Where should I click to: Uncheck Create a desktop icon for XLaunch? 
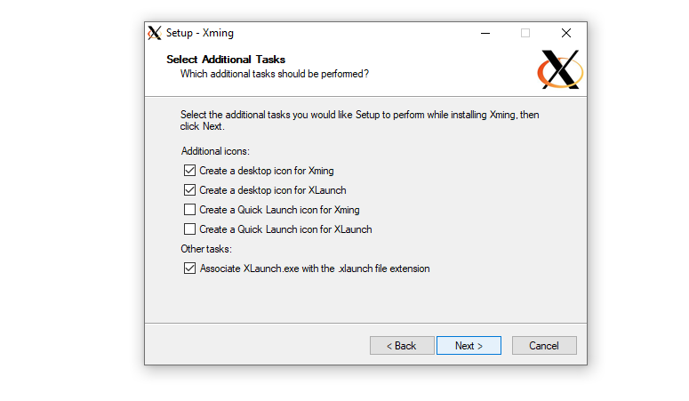(189, 189)
